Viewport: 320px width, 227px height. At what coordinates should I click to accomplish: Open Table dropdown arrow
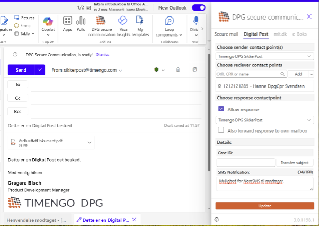[33, 33]
